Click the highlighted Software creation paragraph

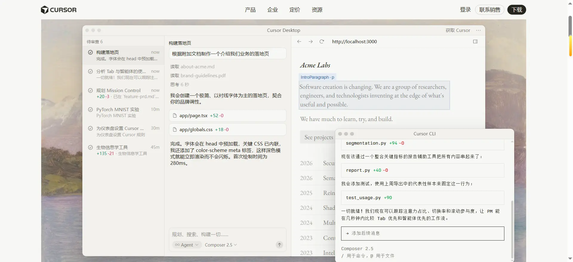pos(374,95)
